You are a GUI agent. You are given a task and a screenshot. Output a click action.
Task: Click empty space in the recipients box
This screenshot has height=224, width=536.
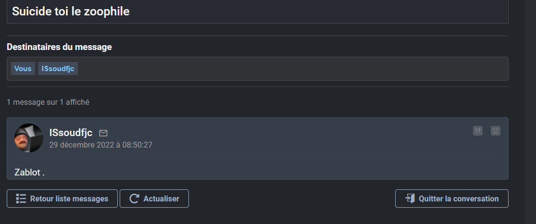coord(288,69)
